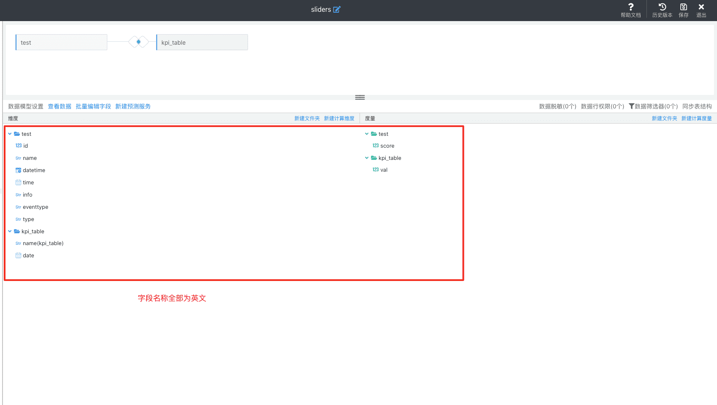The height and width of the screenshot is (405, 717).
Task: Click the Str type icon of eventtype
Action: click(18, 207)
